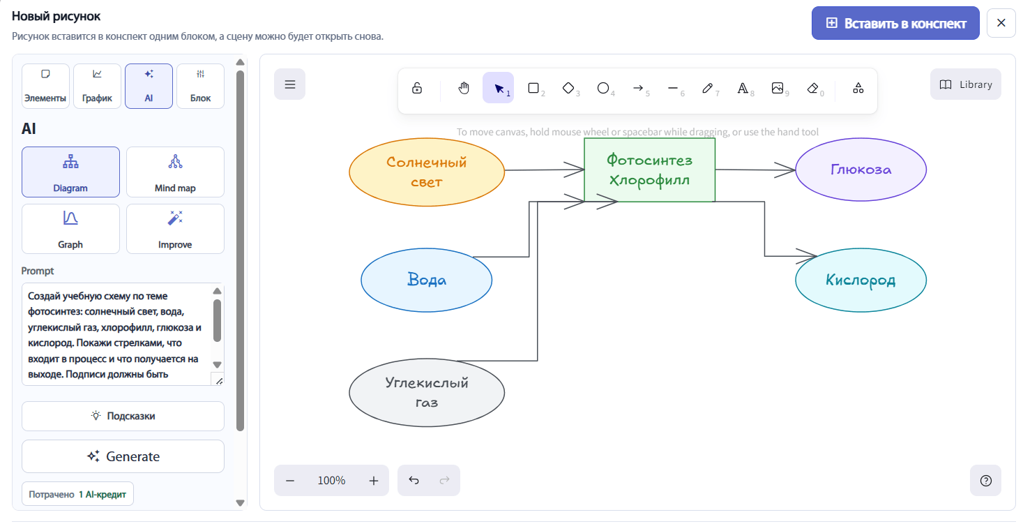
Task: Select the Глюкоза ellipse
Action: [x=861, y=170]
